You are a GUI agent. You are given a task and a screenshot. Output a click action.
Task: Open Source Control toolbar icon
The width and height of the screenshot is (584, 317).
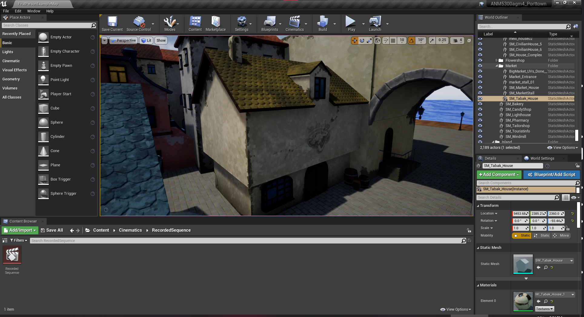139,24
